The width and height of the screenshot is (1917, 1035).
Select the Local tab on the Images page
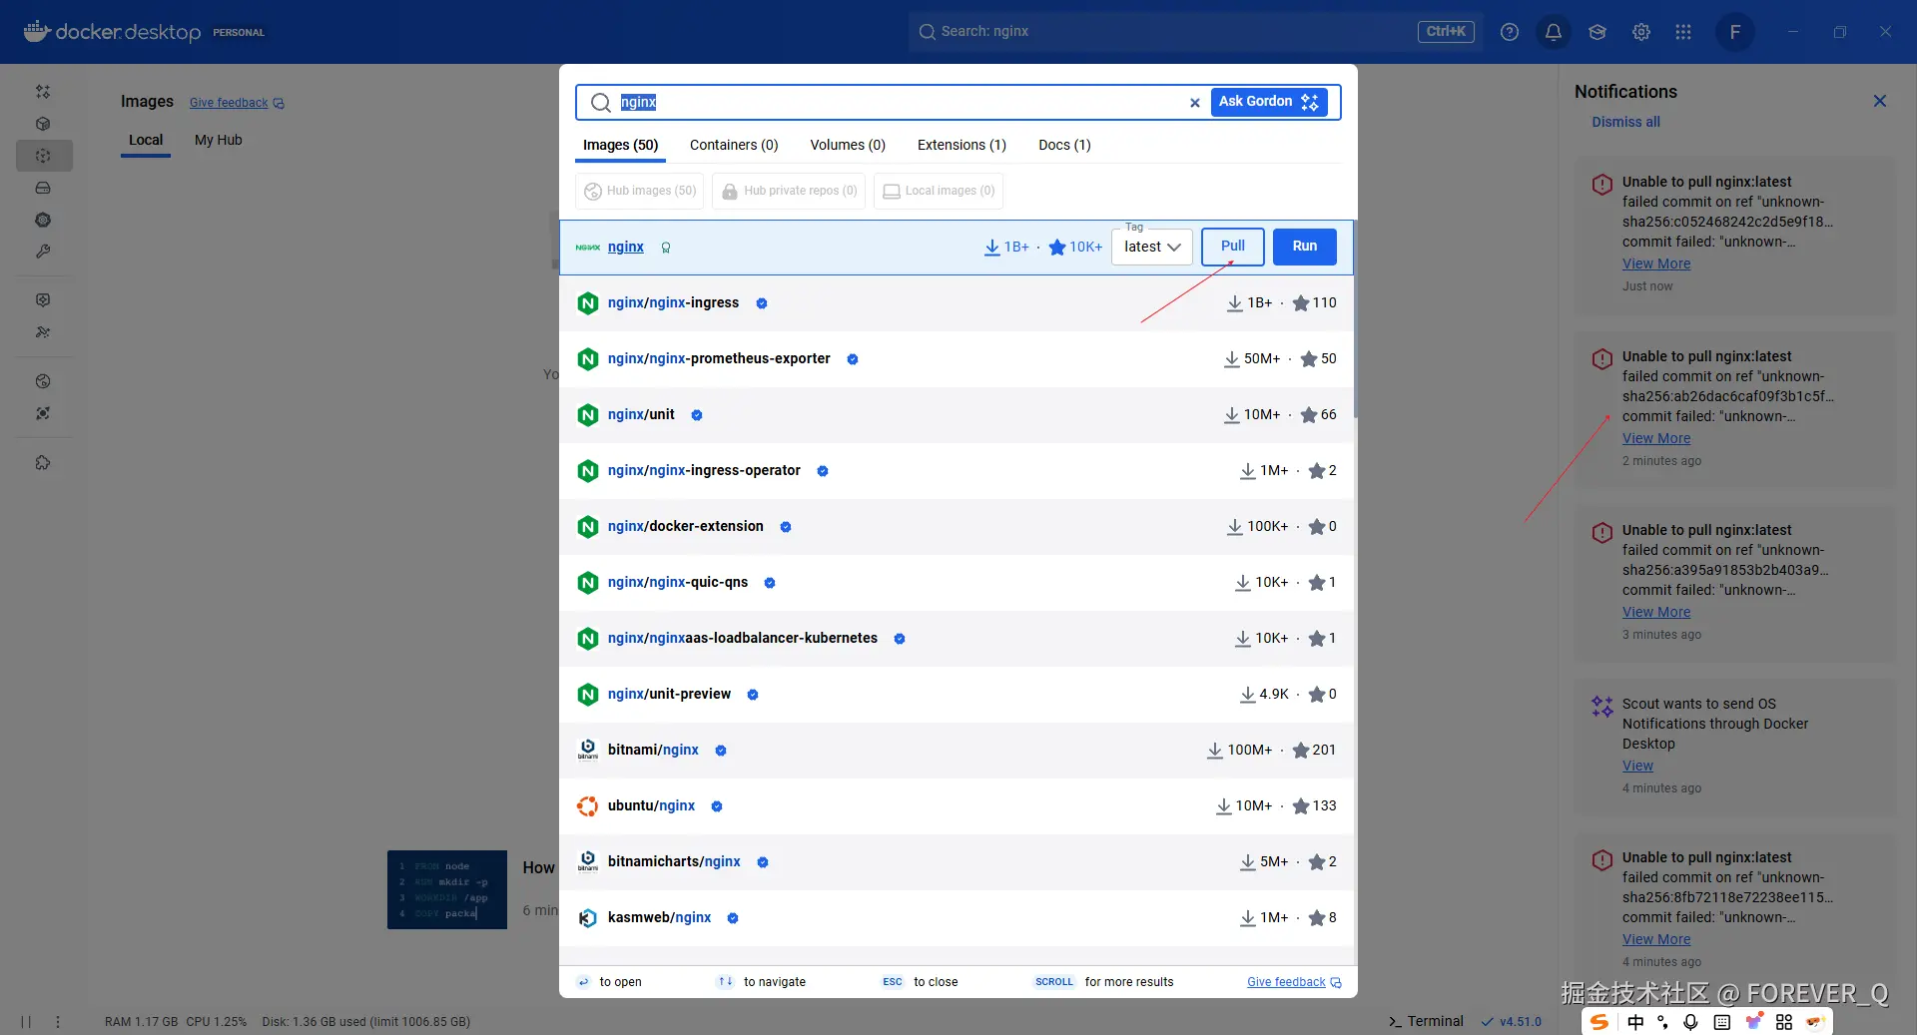146,141
